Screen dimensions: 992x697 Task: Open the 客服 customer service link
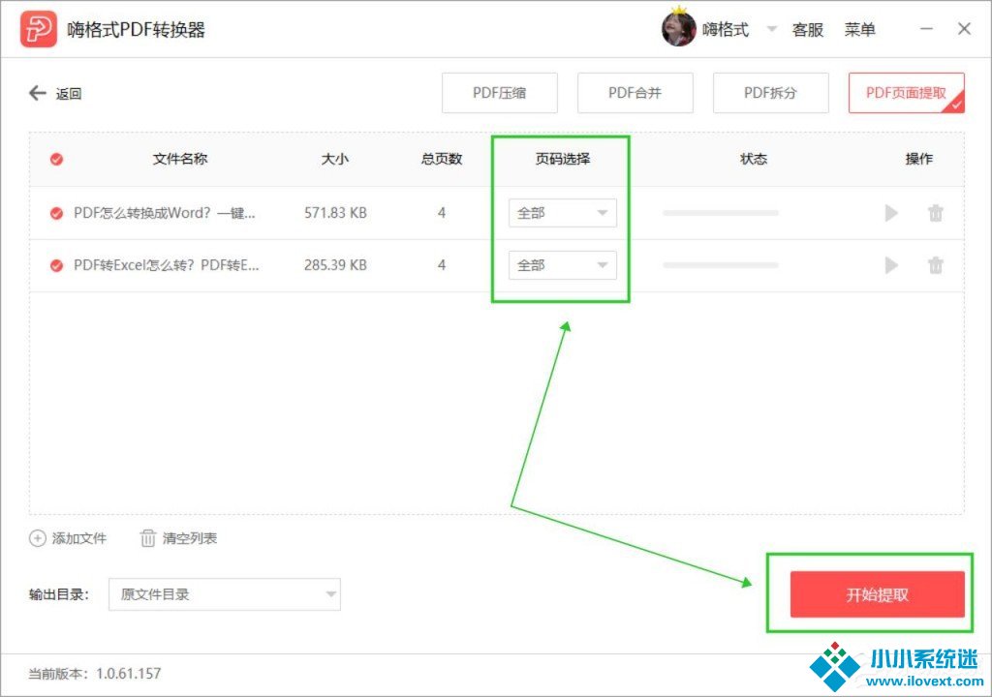tap(807, 30)
